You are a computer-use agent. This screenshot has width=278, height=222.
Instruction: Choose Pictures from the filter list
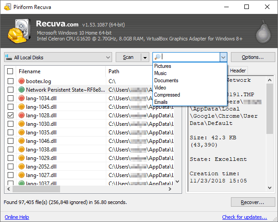point(190,66)
